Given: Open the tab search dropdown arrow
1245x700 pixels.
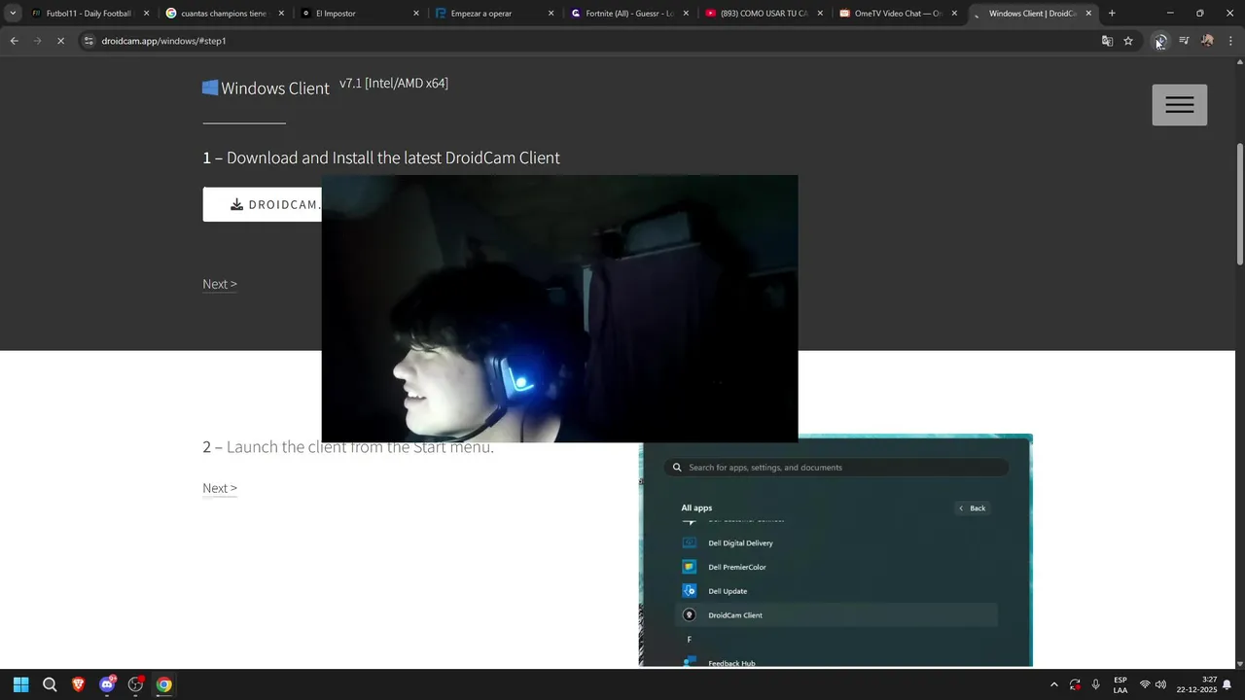Looking at the screenshot, I should pos(13,14).
